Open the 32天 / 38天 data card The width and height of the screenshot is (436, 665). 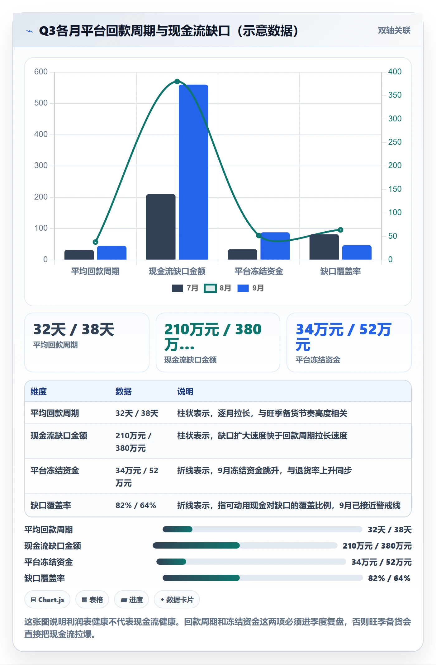point(87,342)
